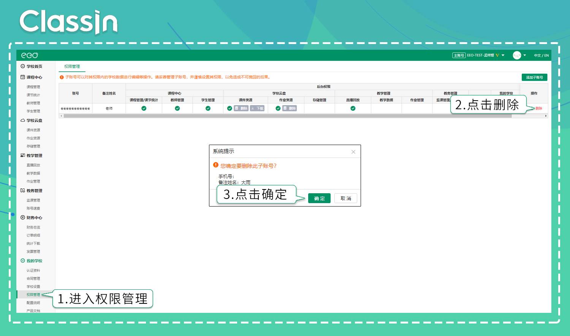Click the 我的学校 green icon
570x336 pixels.
tap(23, 261)
